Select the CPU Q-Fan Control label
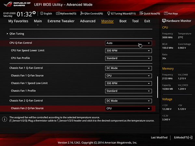This screenshot has width=195, height=146. click(21, 43)
